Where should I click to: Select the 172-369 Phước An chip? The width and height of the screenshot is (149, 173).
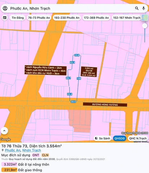(96, 18)
